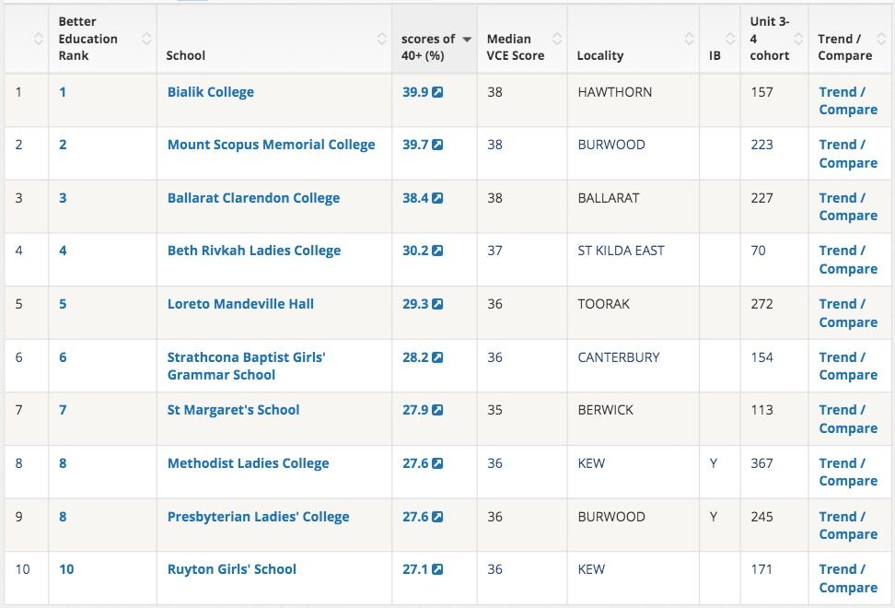The height and width of the screenshot is (608, 895).
Task: Click external link icon next to 39.9
Action: coord(438,92)
